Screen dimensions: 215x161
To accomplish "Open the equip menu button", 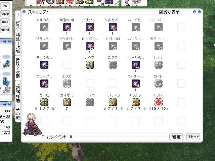I will pyautogui.click(x=5, y=14).
